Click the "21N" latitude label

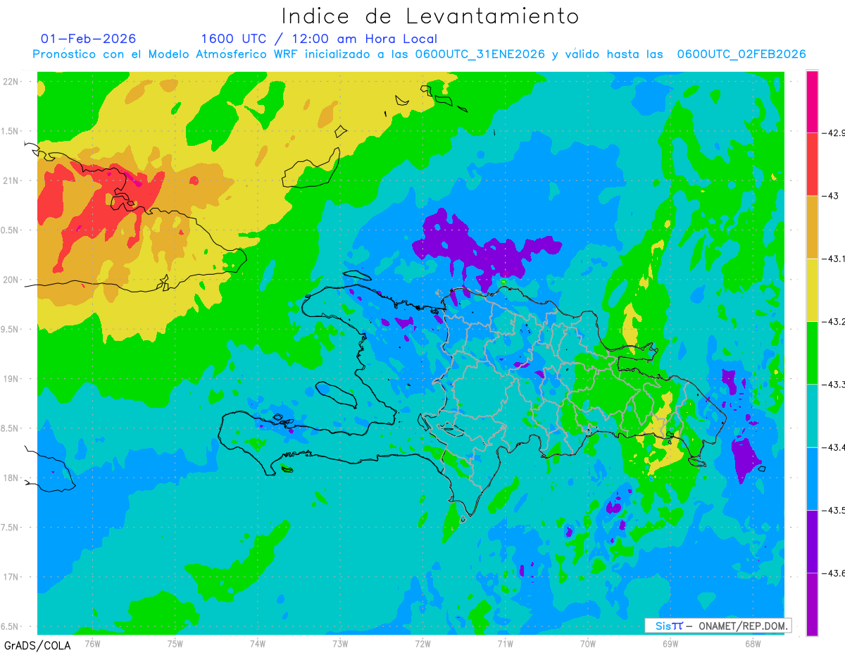click(12, 180)
